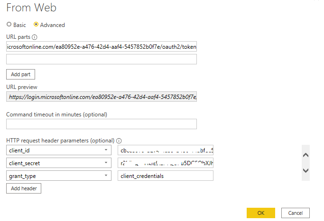Click the info icon beside URL parts
Screen dimensions: 324x221
[35, 37]
